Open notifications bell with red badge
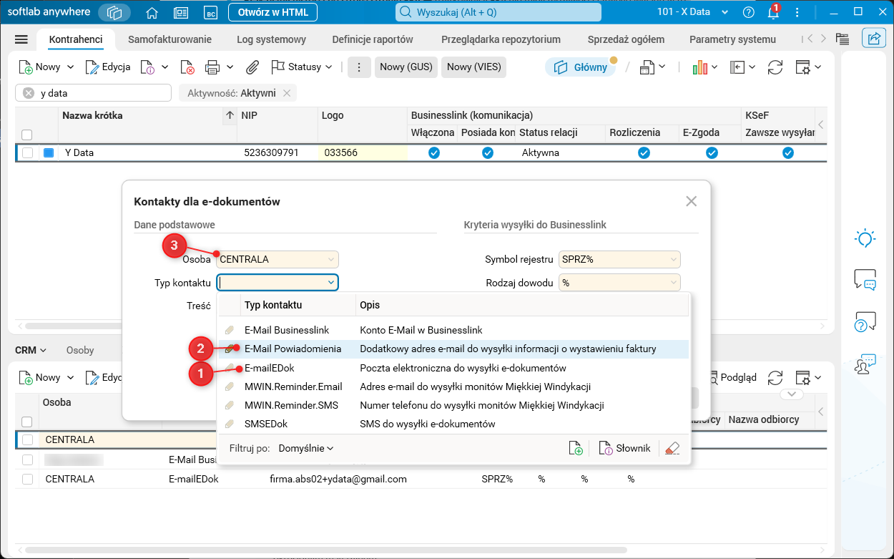 pyautogui.click(x=773, y=12)
